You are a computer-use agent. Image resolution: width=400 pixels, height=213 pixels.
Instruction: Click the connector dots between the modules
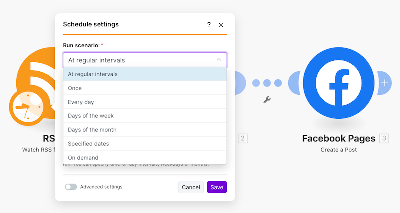coord(267,83)
